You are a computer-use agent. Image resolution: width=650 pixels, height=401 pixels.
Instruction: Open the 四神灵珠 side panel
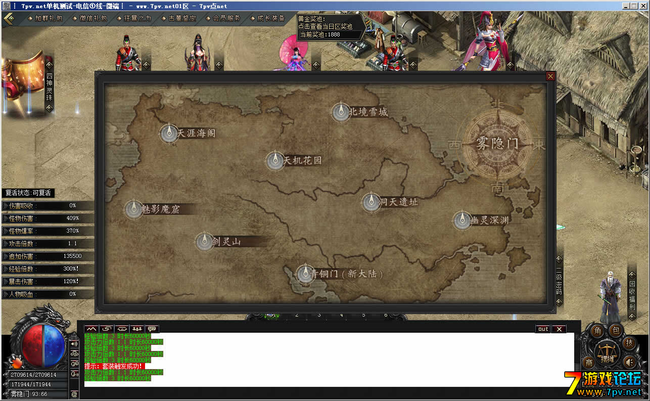(50, 86)
